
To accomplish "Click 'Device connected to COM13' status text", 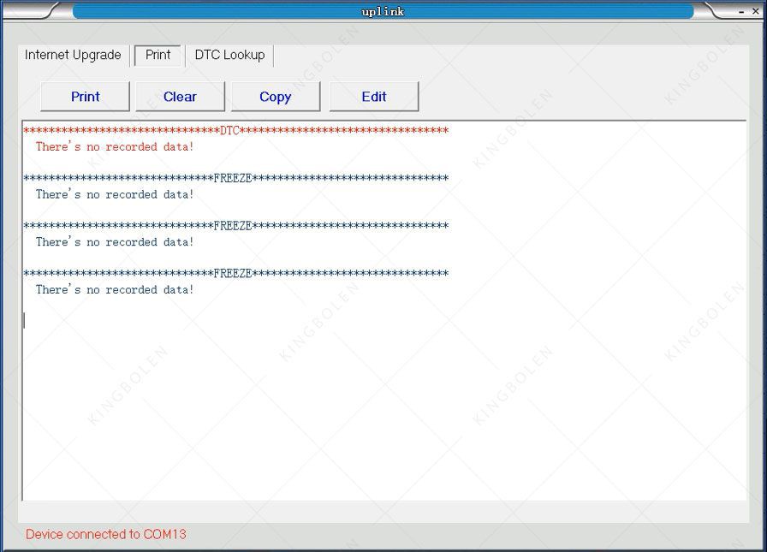I will click(106, 534).
